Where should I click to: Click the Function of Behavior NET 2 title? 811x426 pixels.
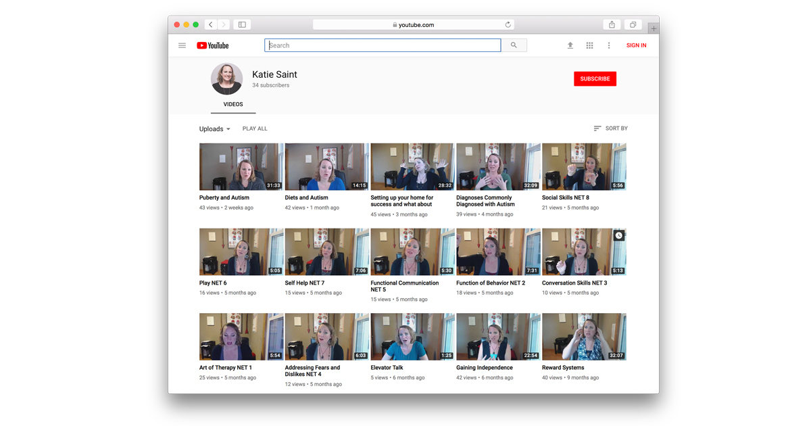[x=491, y=283]
